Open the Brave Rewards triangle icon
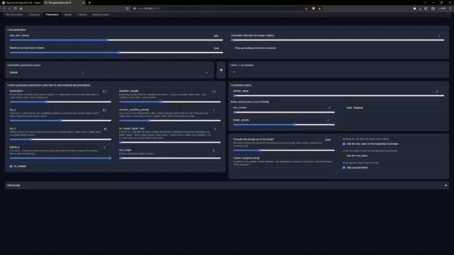Screen dimensions: 454x255 pos(320,8)
